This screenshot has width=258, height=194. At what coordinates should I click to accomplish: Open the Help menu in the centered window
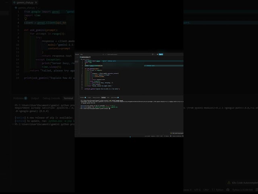coord(81,54)
